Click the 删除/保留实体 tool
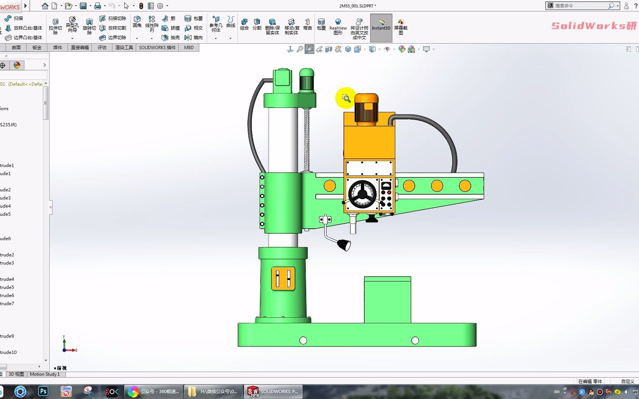Screen dimensions: 639x399 pyautogui.click(x=273, y=27)
